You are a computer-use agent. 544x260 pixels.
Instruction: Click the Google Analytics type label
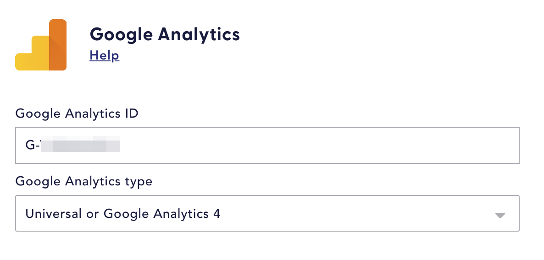(84, 181)
